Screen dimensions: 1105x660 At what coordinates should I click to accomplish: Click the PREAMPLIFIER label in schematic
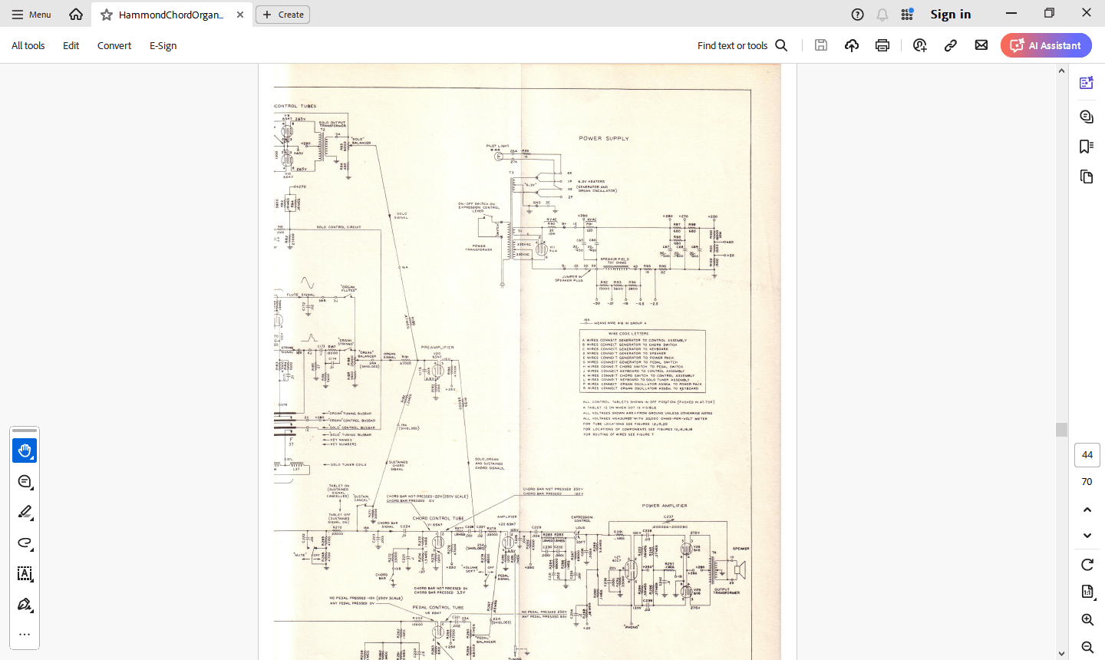click(x=437, y=348)
